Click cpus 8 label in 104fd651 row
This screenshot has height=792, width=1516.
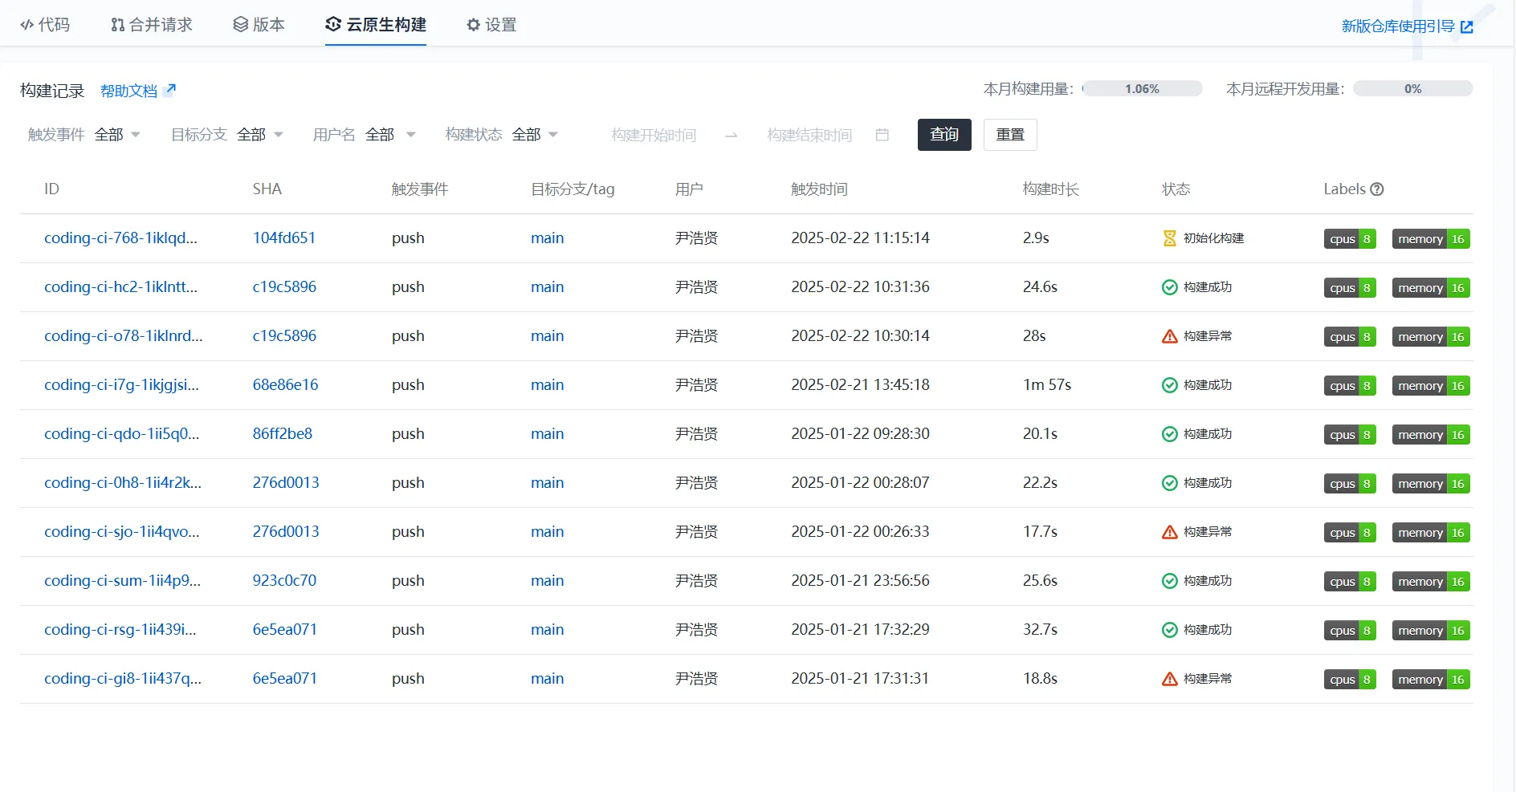1350,239
